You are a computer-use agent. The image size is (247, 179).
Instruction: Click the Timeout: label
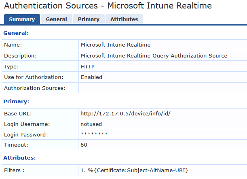pos(16,145)
